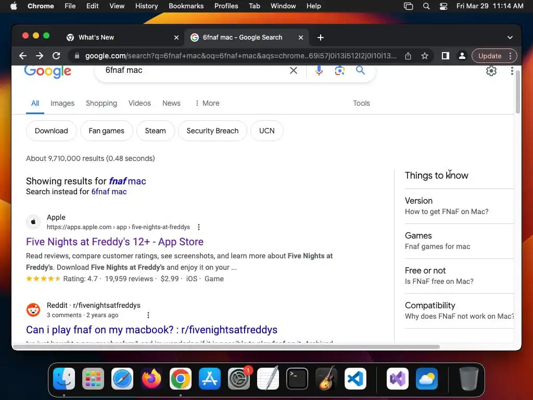Open Launchpad from the Dock
The width and height of the screenshot is (533, 400).
93,379
